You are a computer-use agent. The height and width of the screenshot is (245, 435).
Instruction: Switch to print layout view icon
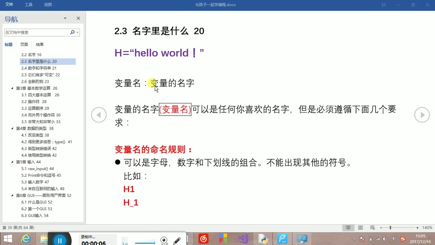tap(361, 228)
